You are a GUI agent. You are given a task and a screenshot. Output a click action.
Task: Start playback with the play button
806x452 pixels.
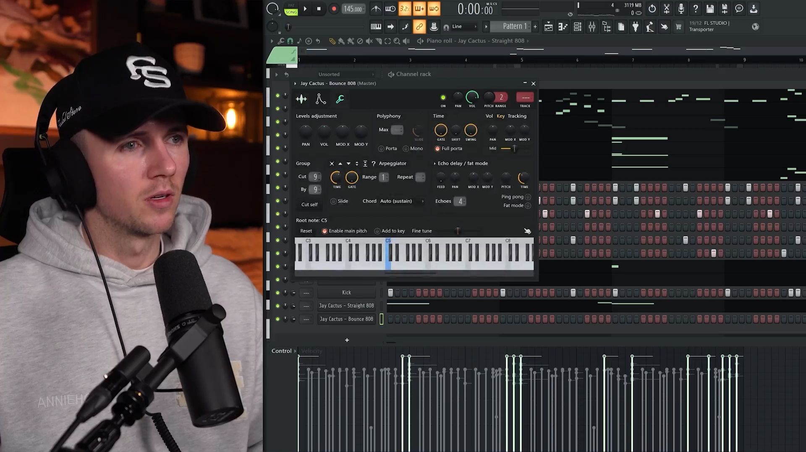click(305, 9)
